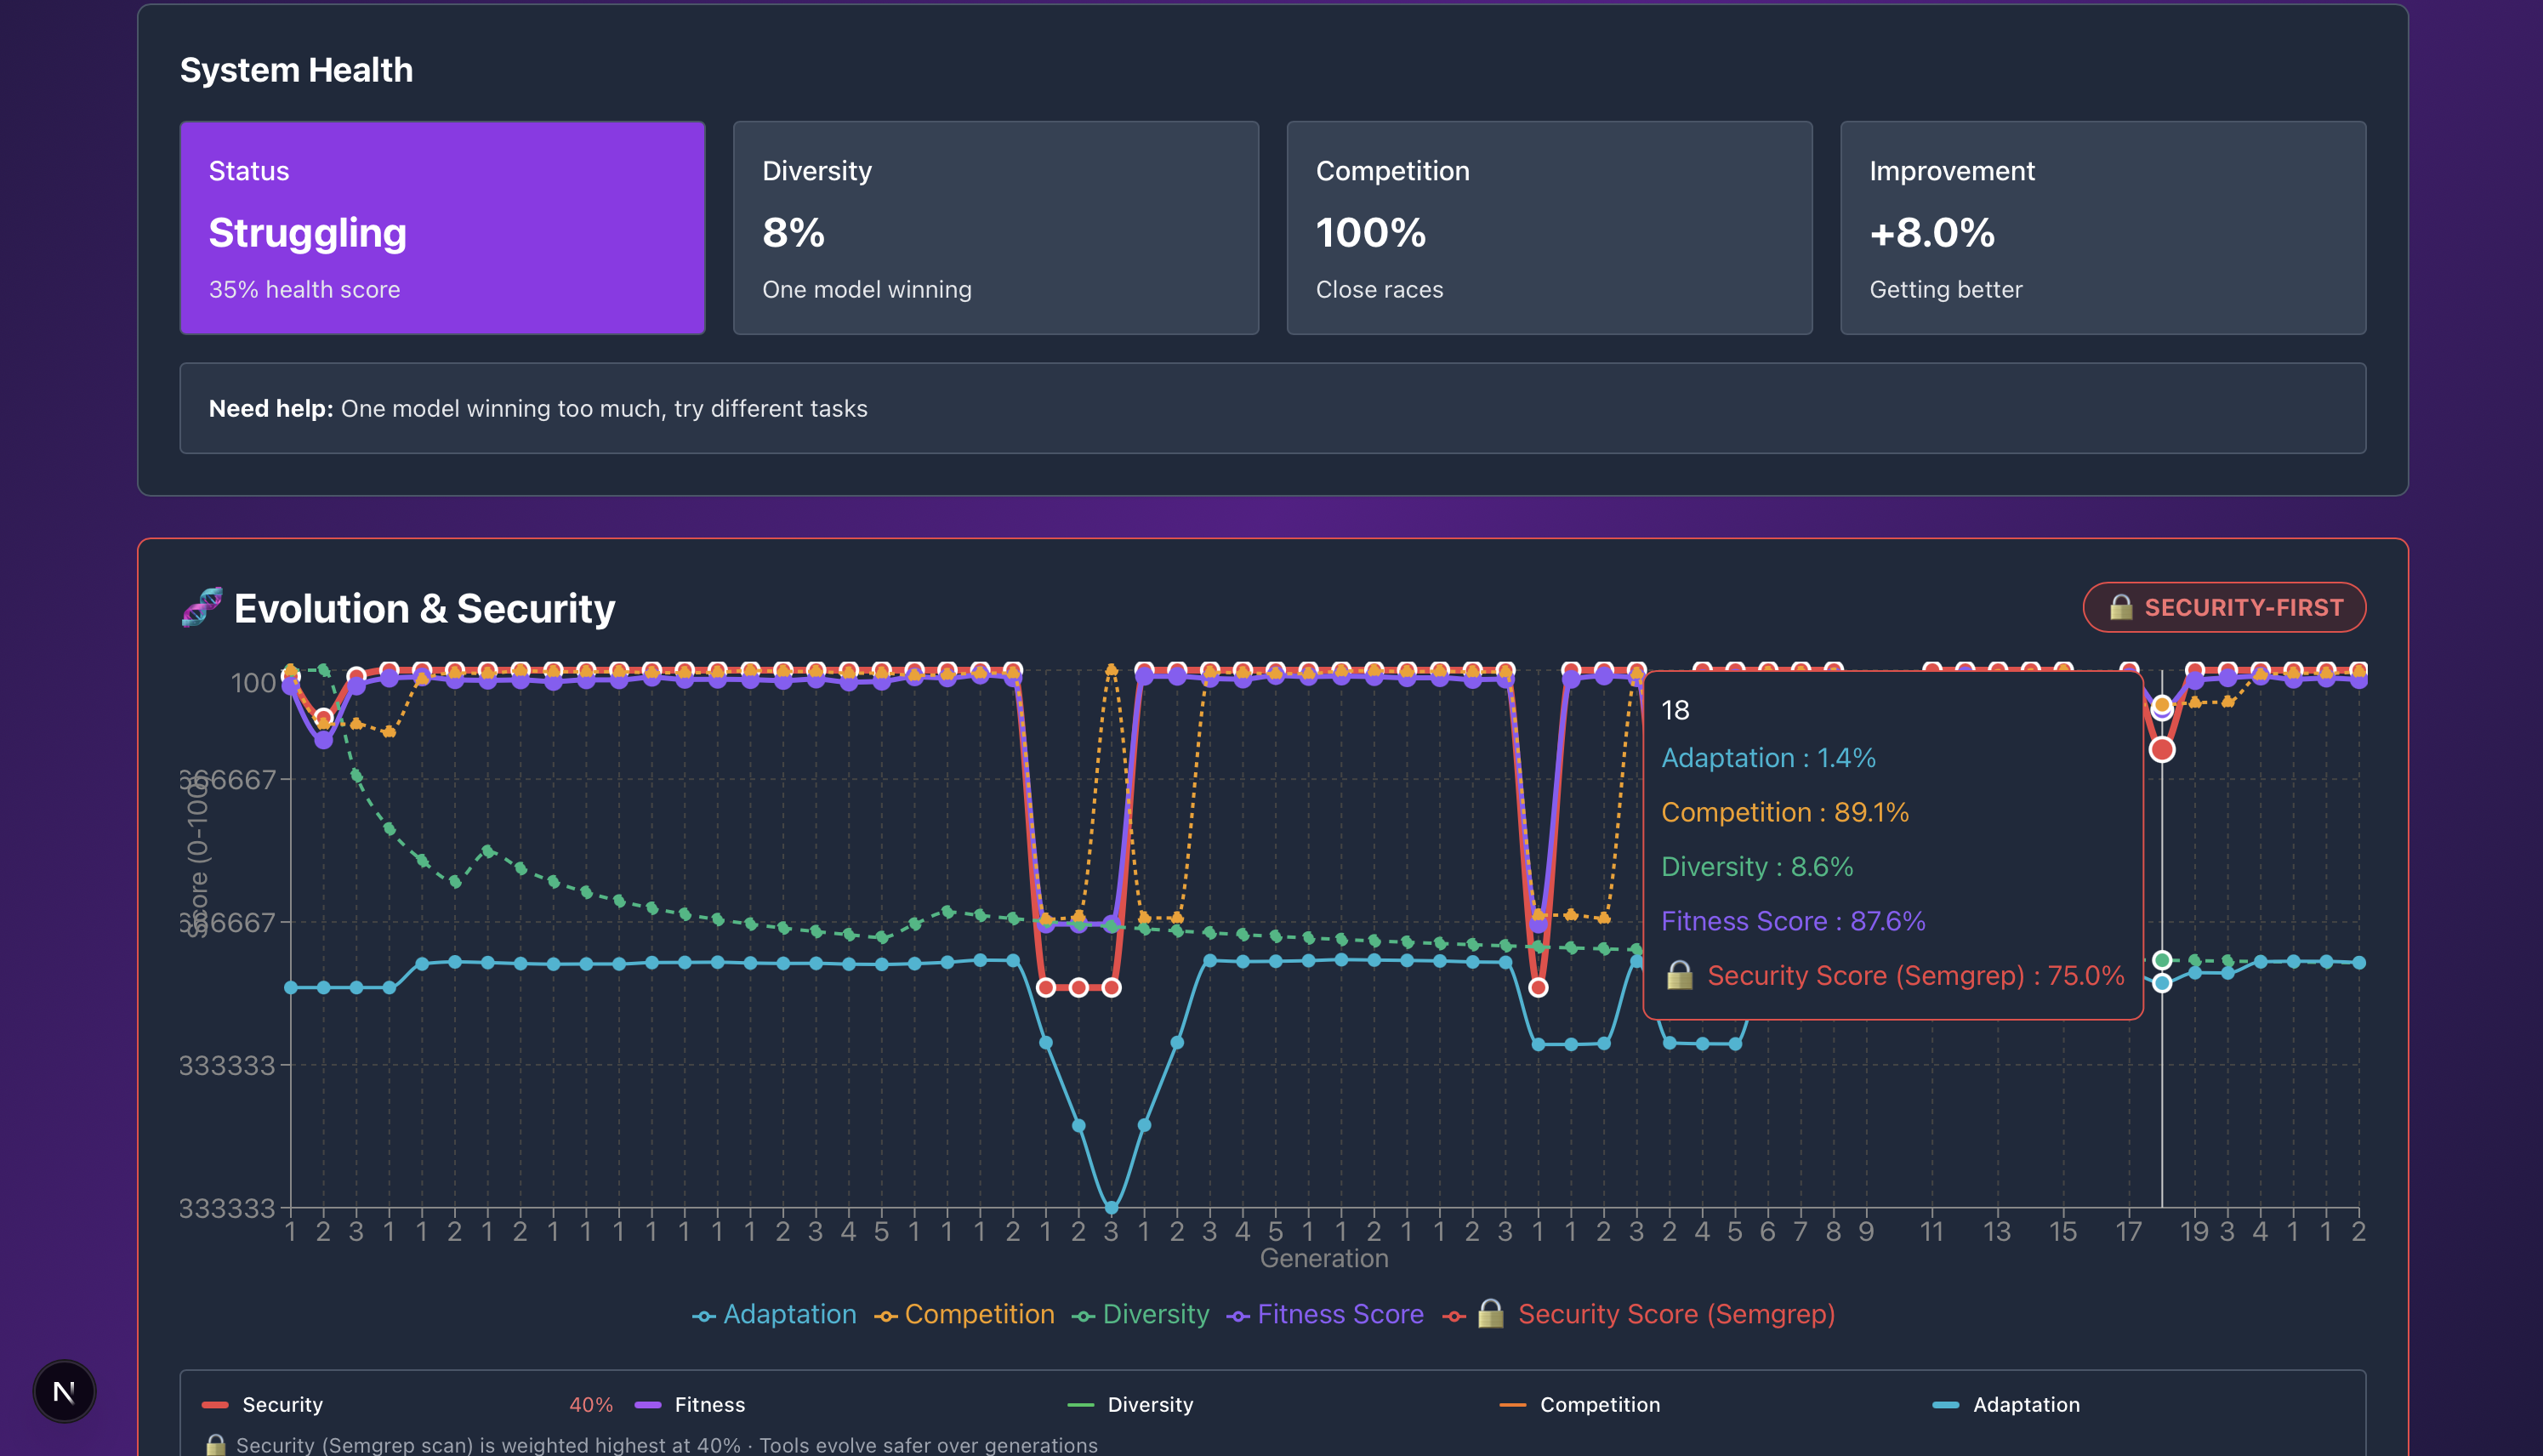Open the Improvement +8.0% health card
The width and height of the screenshot is (2543, 1456).
tap(2102, 228)
